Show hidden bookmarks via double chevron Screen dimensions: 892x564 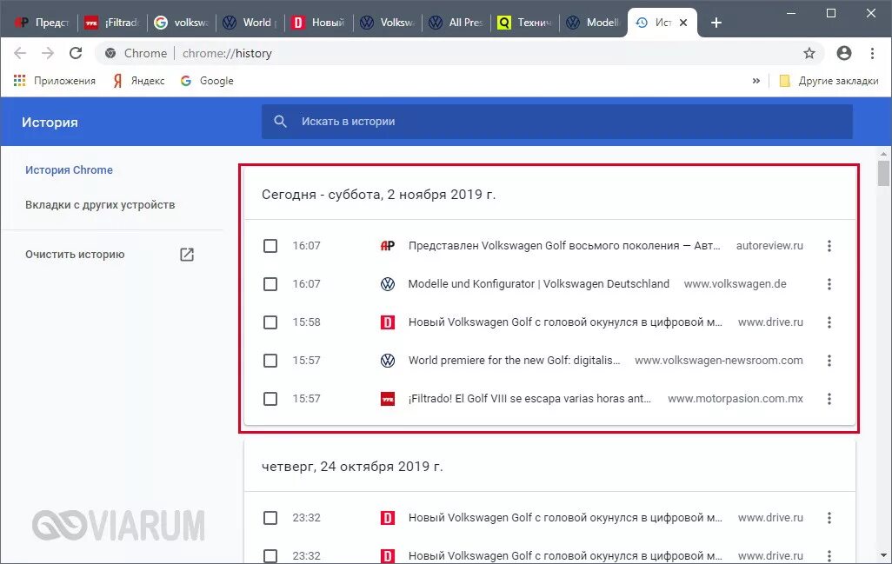coord(756,81)
